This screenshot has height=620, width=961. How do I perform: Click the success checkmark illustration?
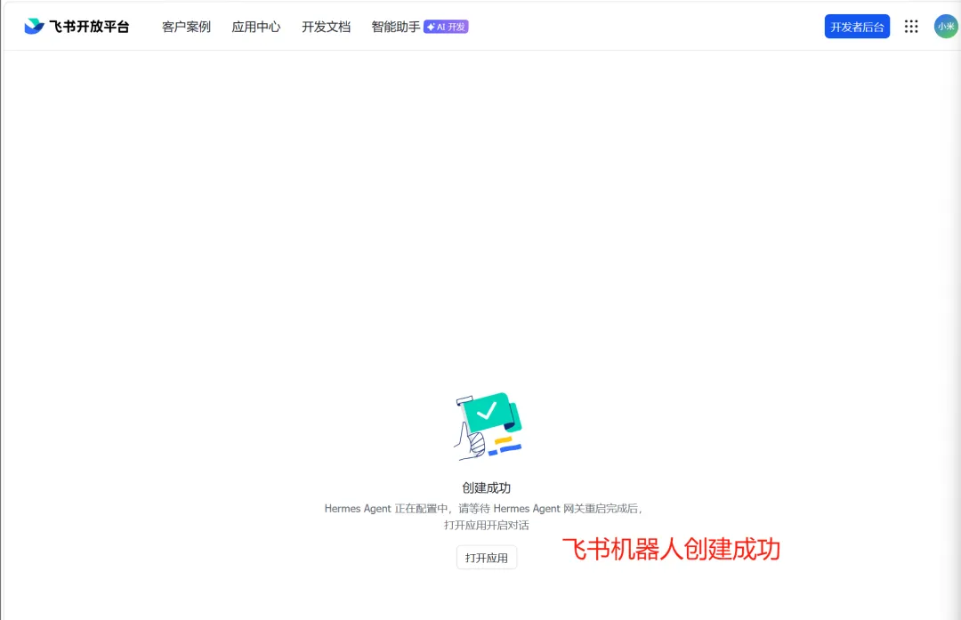click(x=488, y=425)
